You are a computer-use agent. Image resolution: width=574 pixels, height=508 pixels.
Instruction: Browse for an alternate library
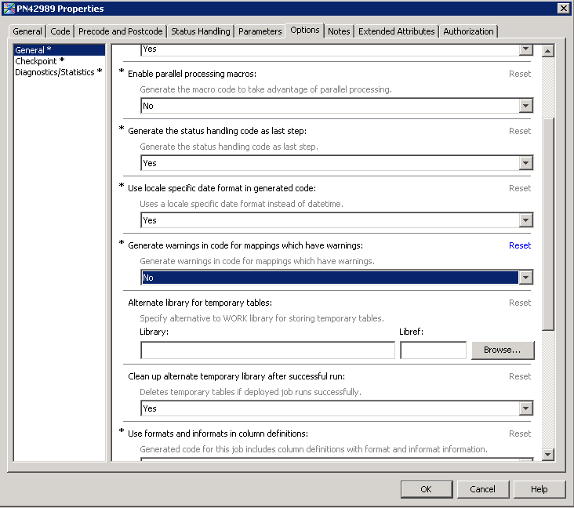503,350
